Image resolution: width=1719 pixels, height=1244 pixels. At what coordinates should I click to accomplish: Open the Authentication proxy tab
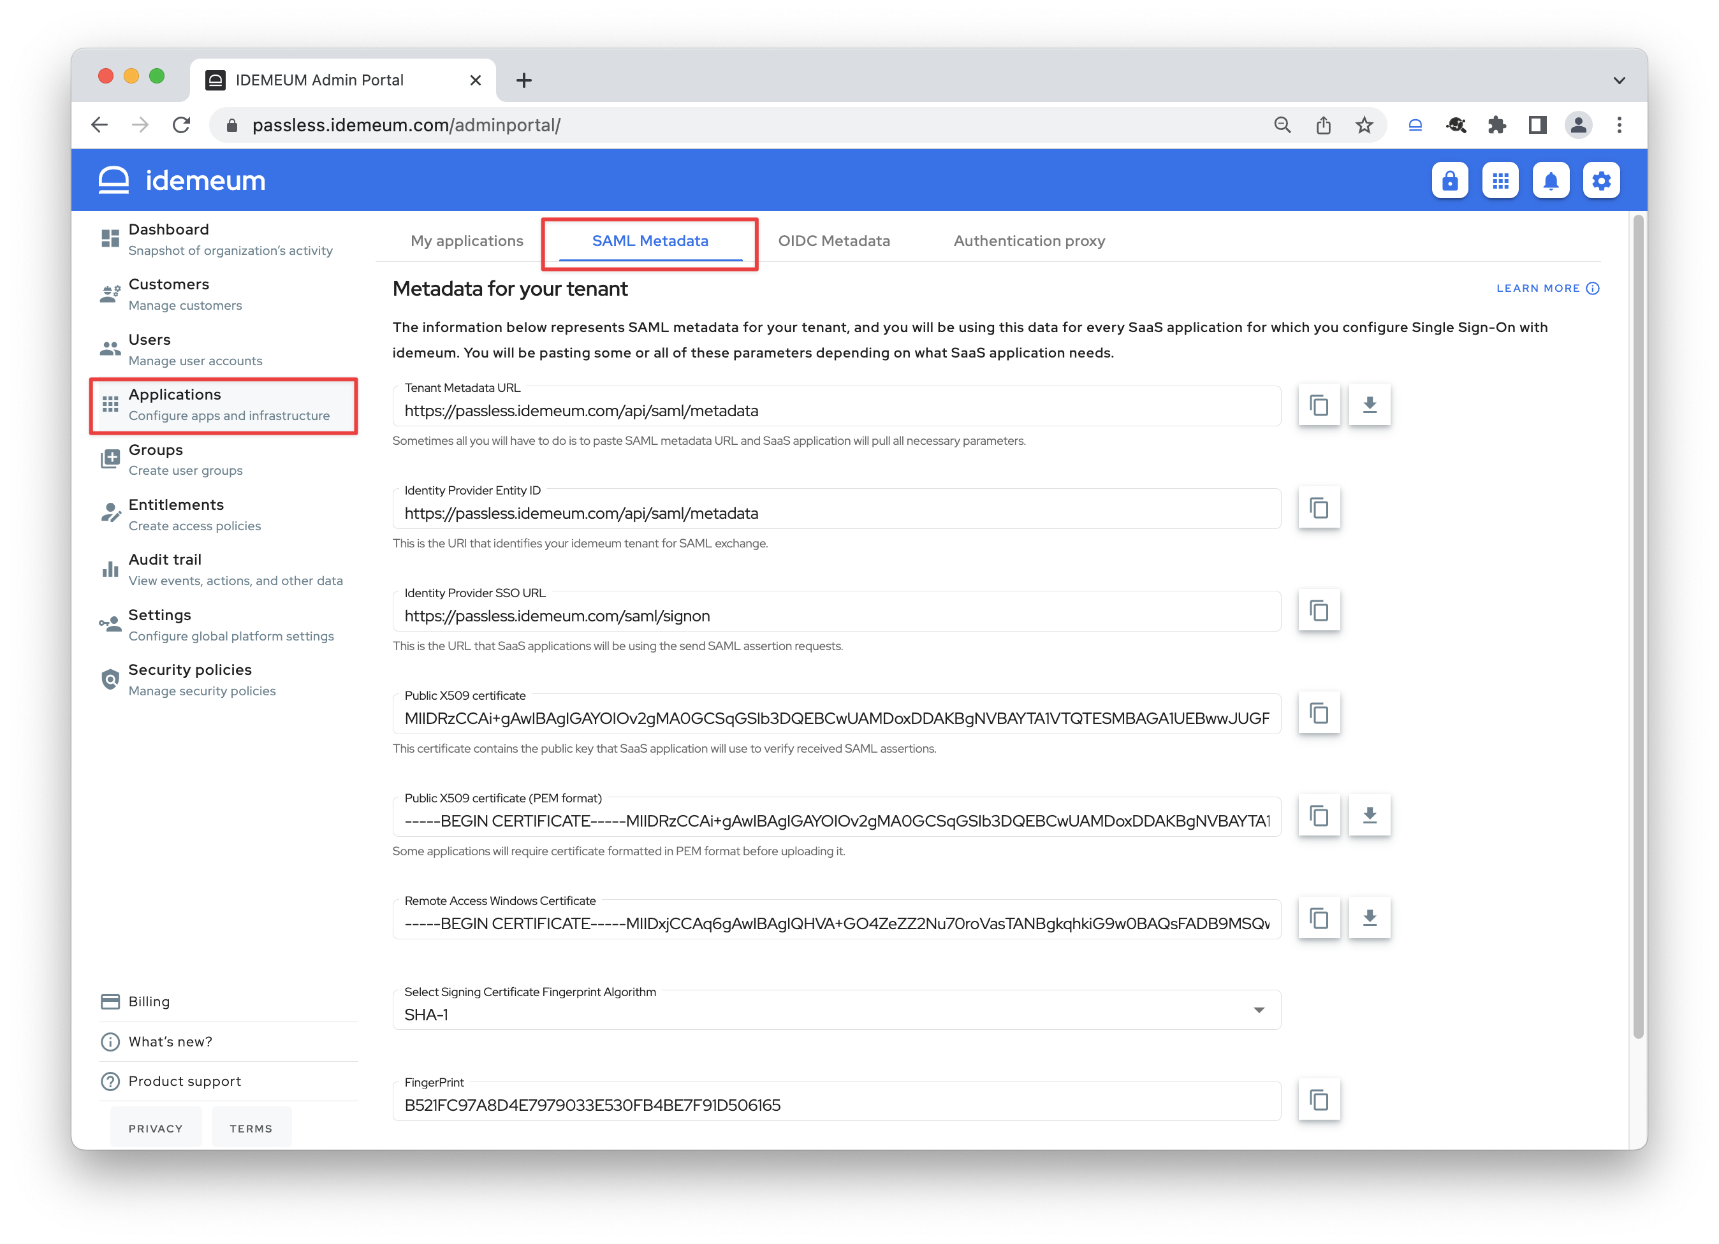[1028, 241]
